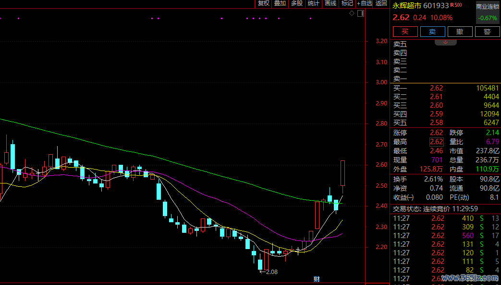Click the 2.40 price axis label
501x285 pixels.
tap(381, 206)
